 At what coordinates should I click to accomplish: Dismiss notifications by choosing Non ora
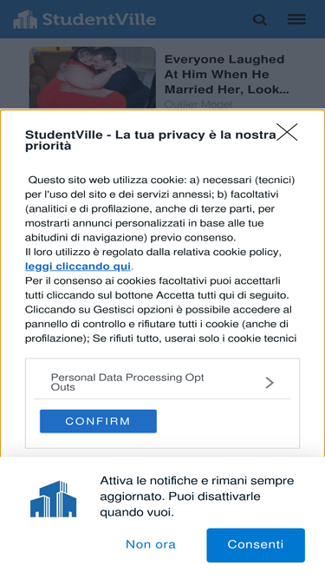pos(151,544)
